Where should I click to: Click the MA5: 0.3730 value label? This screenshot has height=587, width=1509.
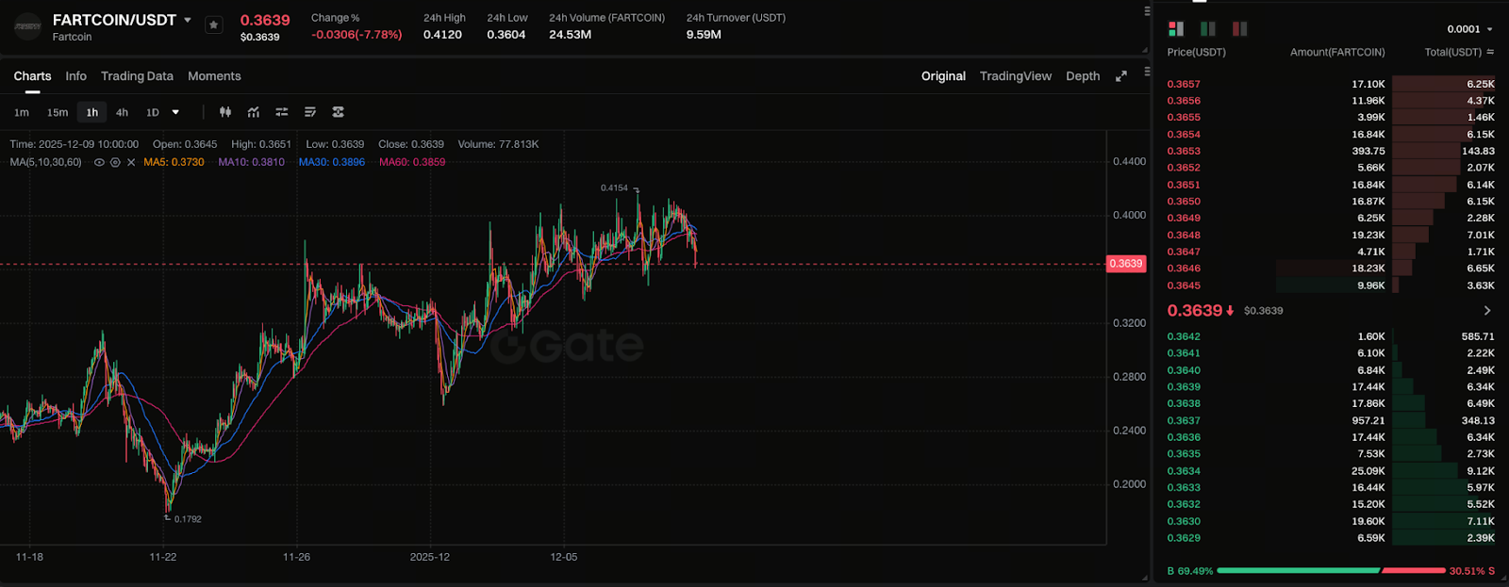174,162
